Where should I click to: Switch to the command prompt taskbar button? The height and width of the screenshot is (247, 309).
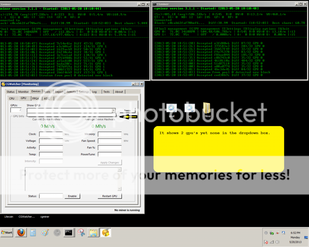69,233
